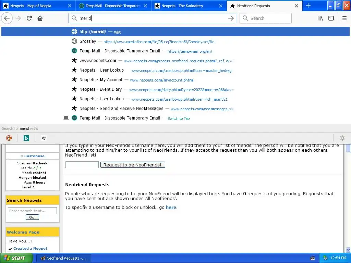The image size is (351, 263).
Task: Open User Lookup master_hedwig suggestion
Action: click(175, 70)
